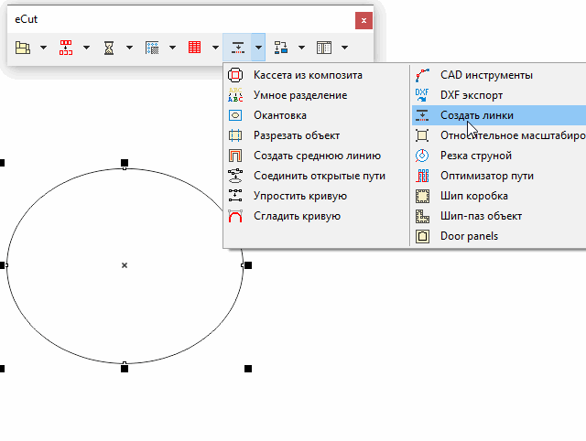Choose Оптимизатор пути menu entry
The height and width of the screenshot is (441, 586).
498,176
